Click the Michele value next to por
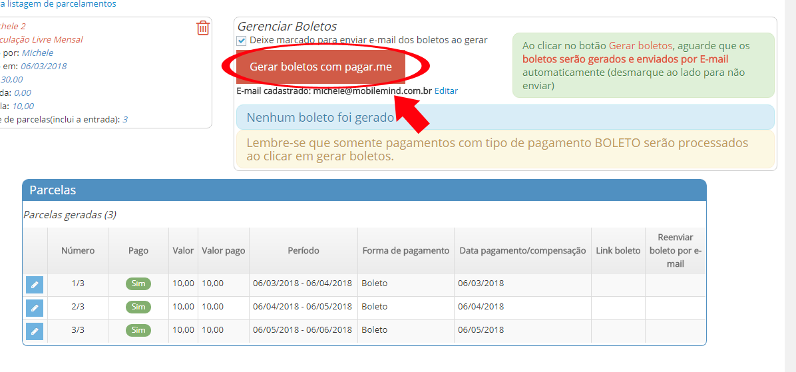The image size is (796, 372). 37,53
